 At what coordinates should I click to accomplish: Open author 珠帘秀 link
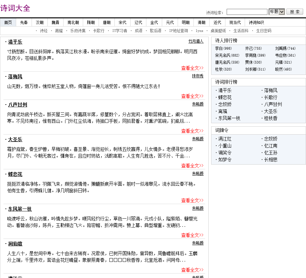coord(198,76)
